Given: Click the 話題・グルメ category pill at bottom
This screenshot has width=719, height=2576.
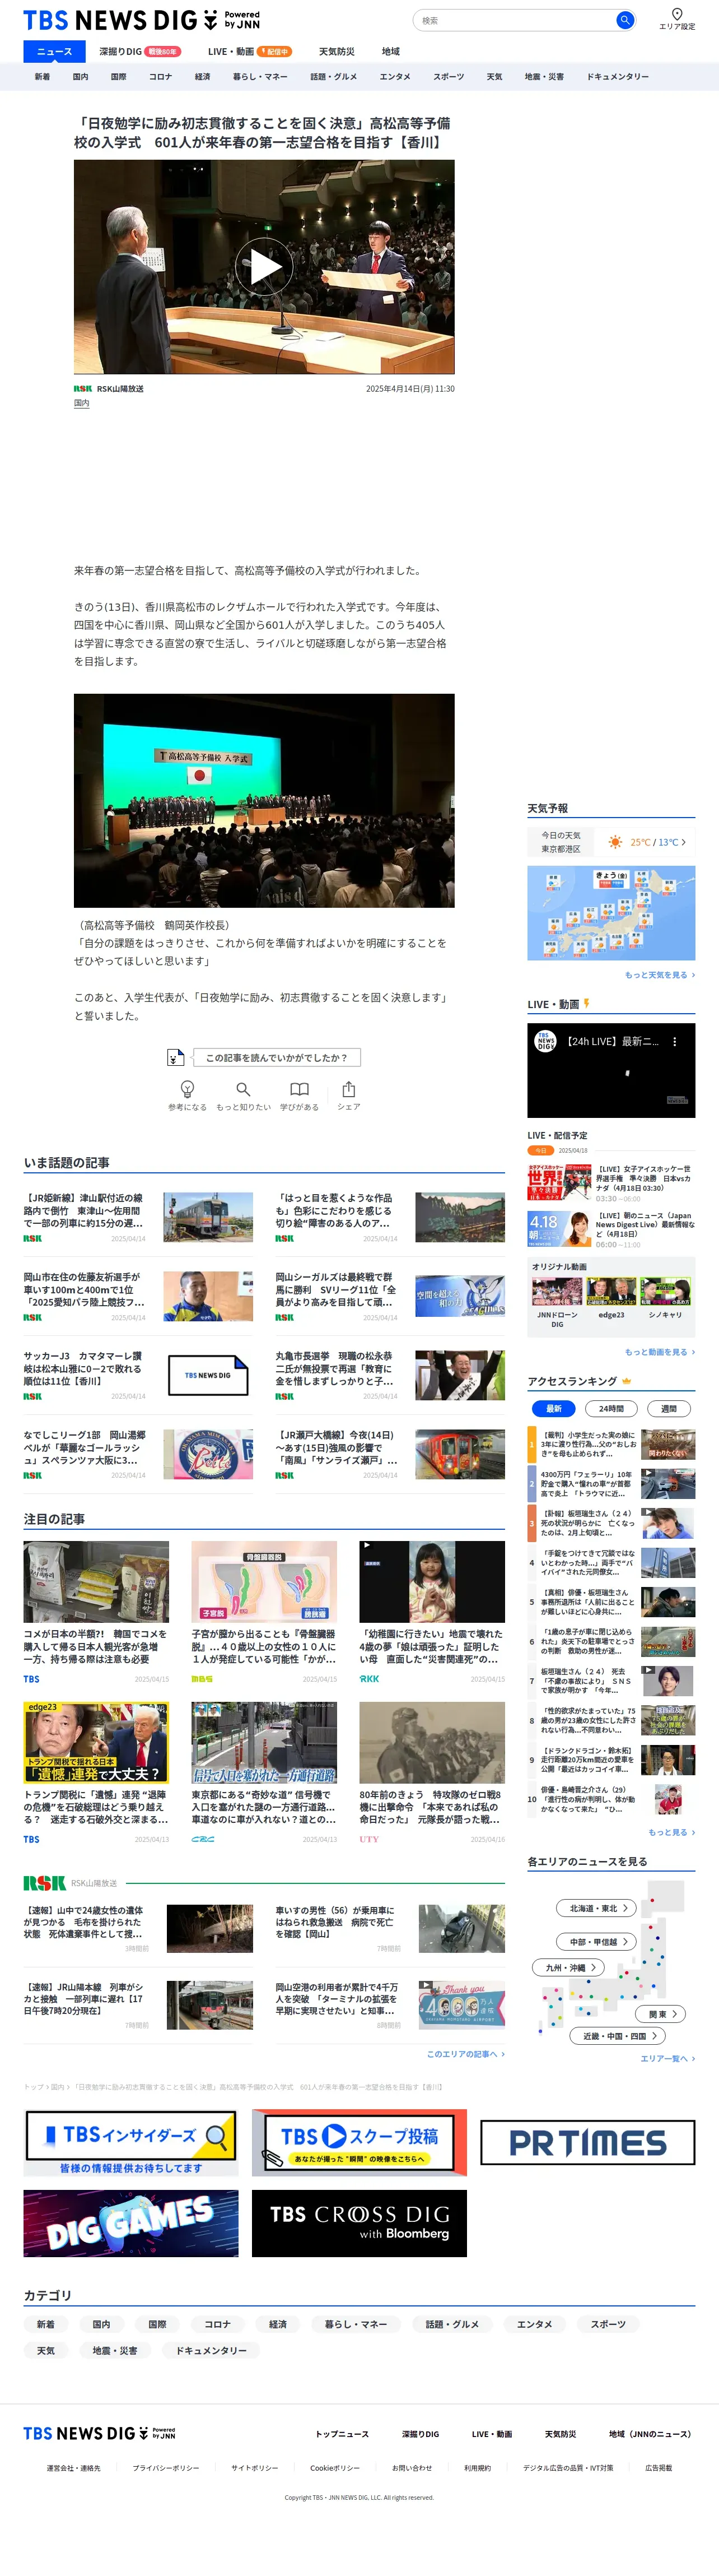Looking at the screenshot, I should (x=452, y=2324).
